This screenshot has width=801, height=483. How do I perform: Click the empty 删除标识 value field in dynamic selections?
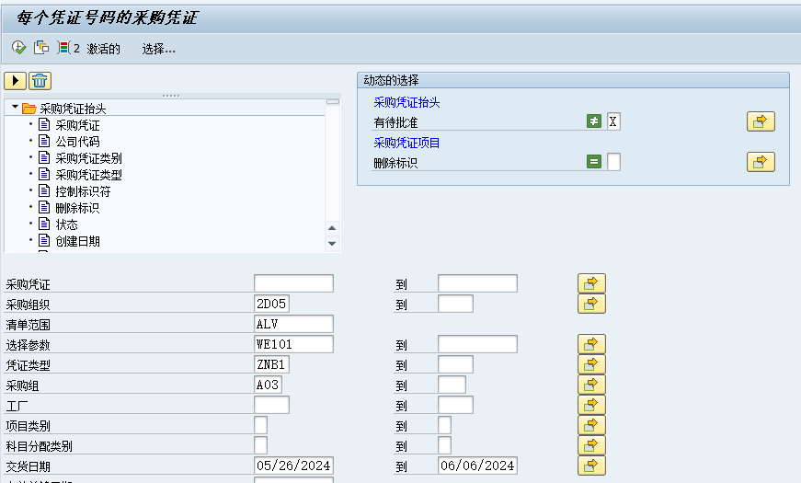[613, 162]
